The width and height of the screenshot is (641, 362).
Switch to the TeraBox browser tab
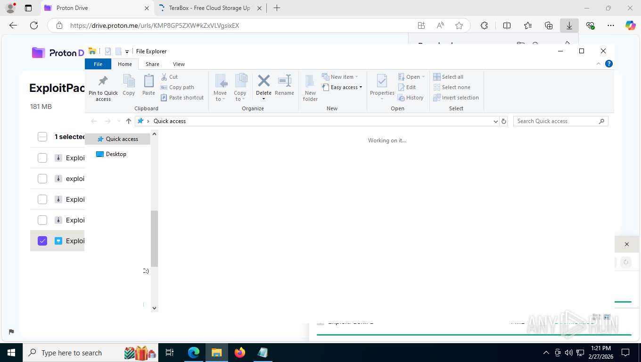(210, 8)
